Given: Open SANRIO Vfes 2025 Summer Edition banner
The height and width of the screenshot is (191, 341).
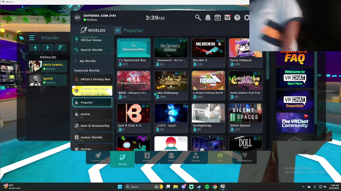Looking at the screenshot, I should tap(92, 91).
